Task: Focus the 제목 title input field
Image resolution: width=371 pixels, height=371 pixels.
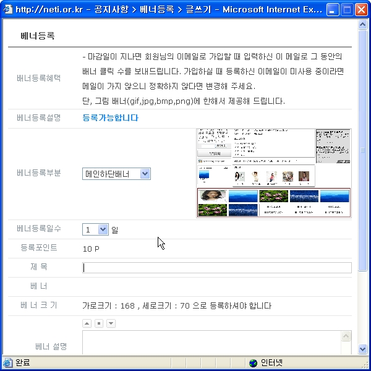Action: 217,268
